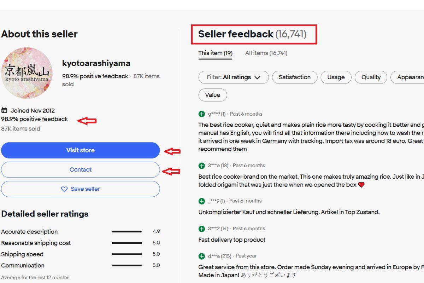Click the kyotoarashiyama seller avatar image
424x283 pixels.
(x=27, y=73)
